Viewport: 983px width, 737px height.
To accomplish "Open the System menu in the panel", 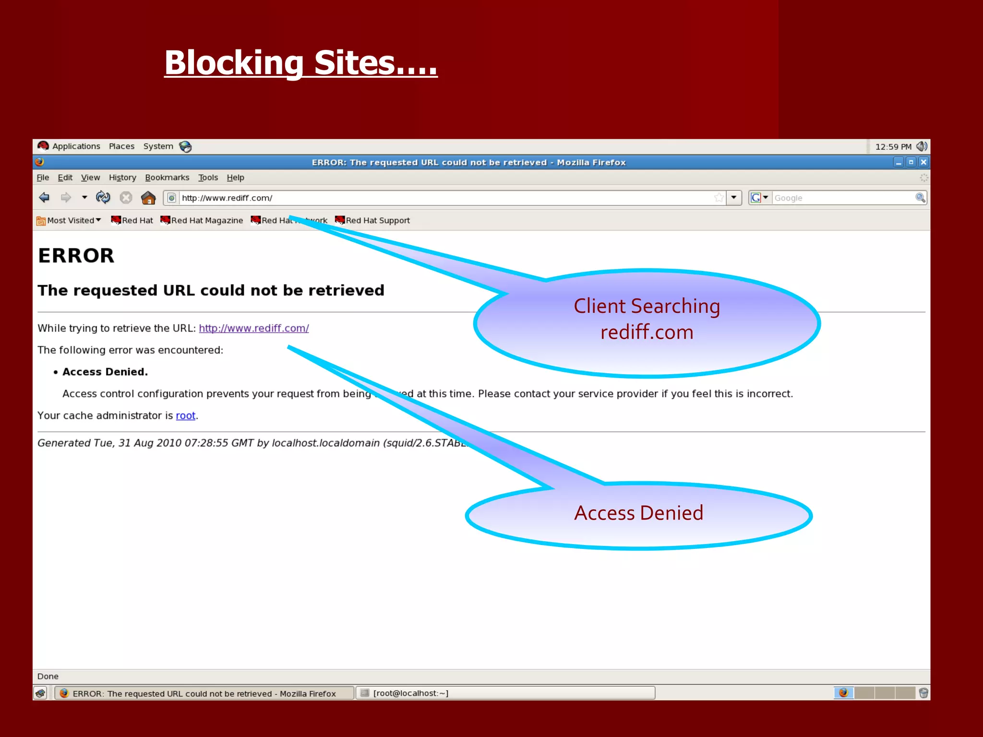I will [158, 146].
